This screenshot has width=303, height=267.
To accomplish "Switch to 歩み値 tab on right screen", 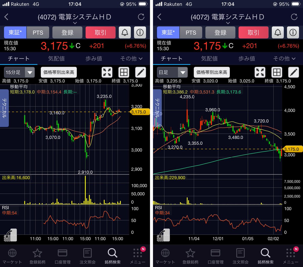I will pyautogui.click(x=247, y=59).
